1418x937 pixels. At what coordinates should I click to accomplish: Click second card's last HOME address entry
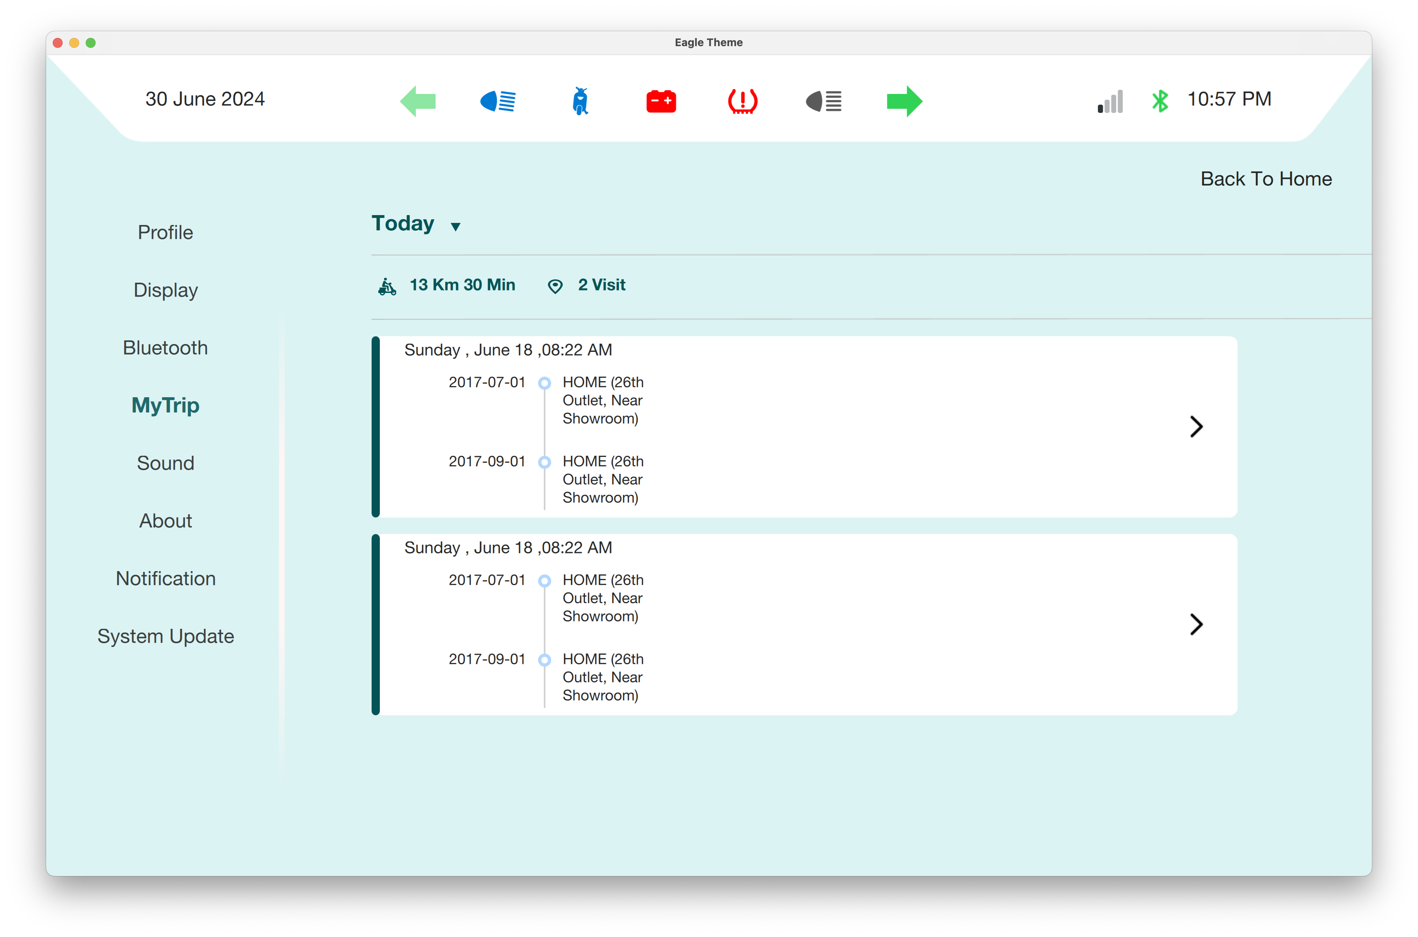tap(603, 678)
